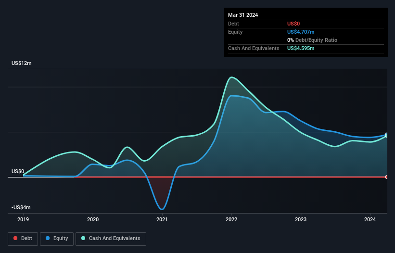The width and height of the screenshot is (395, 253).
Task: Click teal Cash And Equivalents legend dot
Action: pyautogui.click(x=83, y=238)
